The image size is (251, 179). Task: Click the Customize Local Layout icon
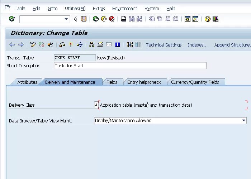(216, 19)
